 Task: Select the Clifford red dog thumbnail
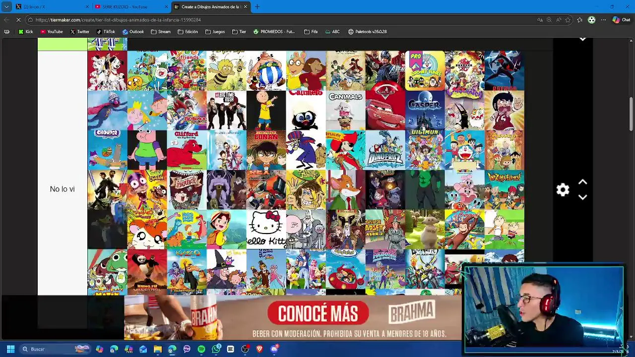[187, 150]
